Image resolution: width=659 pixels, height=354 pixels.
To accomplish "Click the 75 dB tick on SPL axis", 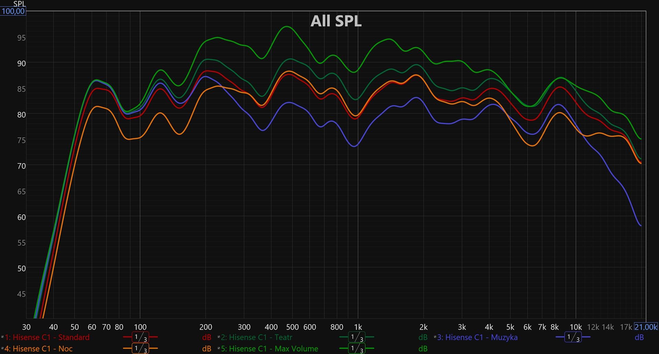I will [21, 140].
